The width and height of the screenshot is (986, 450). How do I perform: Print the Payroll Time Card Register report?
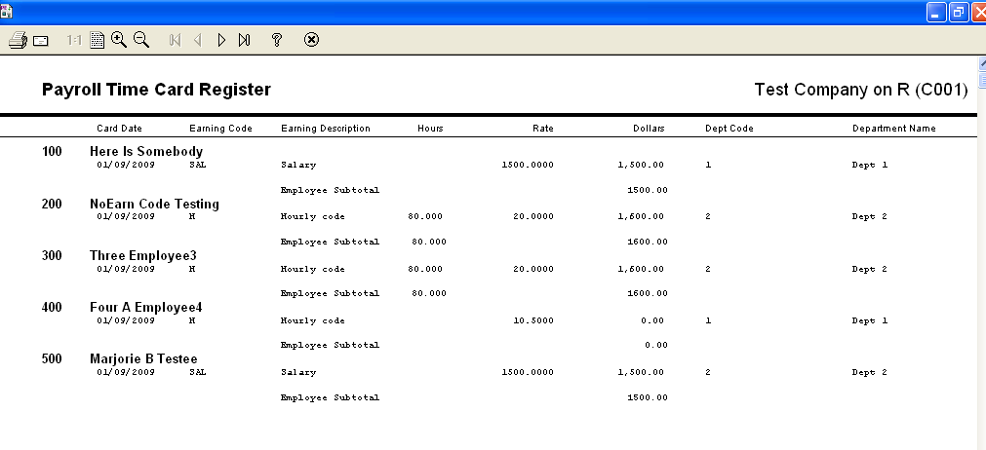[17, 40]
